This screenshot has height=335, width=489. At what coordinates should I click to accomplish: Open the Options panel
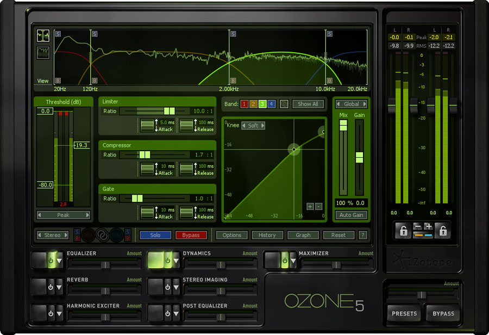click(x=231, y=235)
